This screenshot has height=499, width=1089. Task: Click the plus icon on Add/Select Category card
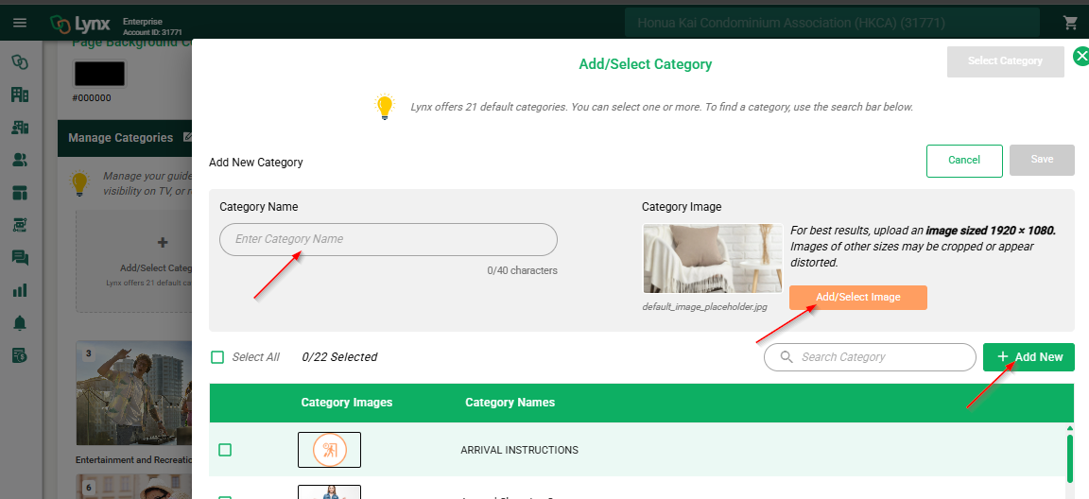(163, 243)
